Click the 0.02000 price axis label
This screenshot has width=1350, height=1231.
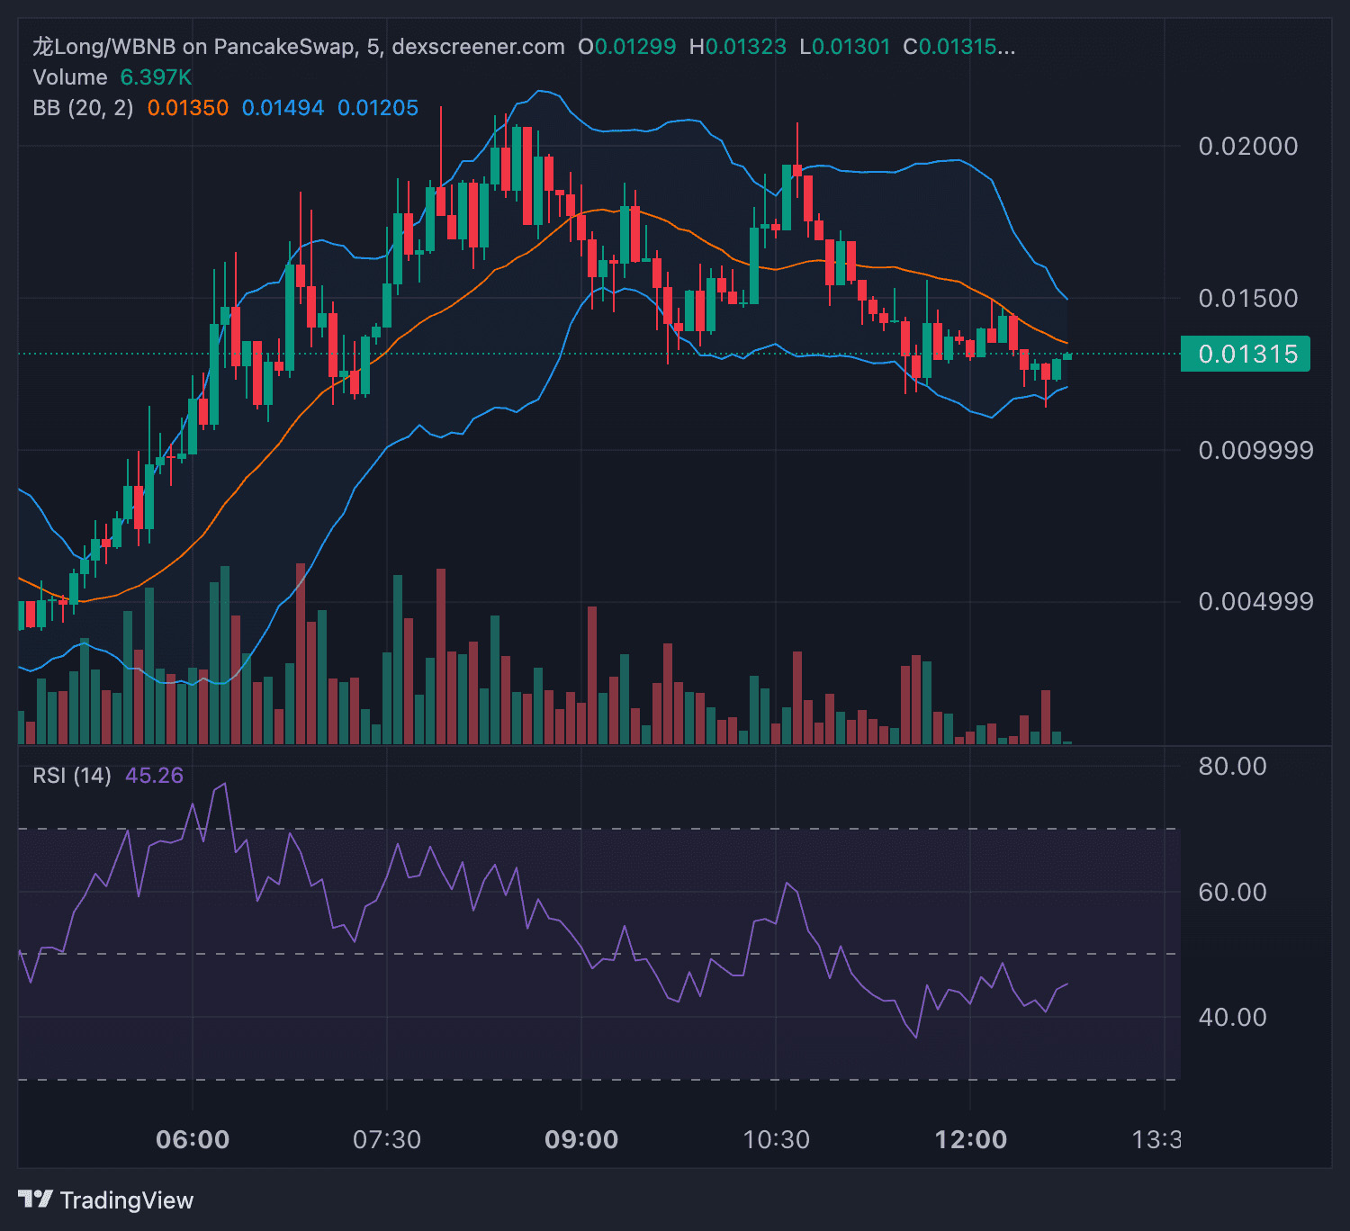tap(1247, 147)
